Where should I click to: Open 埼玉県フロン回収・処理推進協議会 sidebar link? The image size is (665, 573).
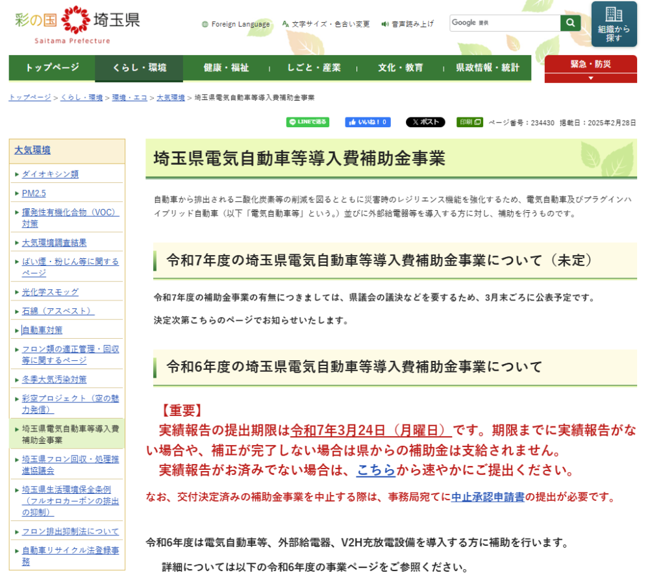click(70, 465)
